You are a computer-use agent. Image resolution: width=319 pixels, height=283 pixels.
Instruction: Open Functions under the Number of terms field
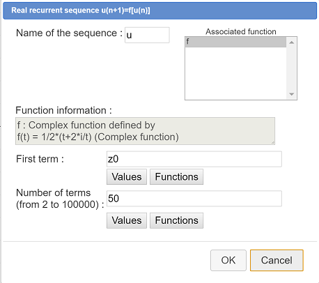tap(176, 220)
